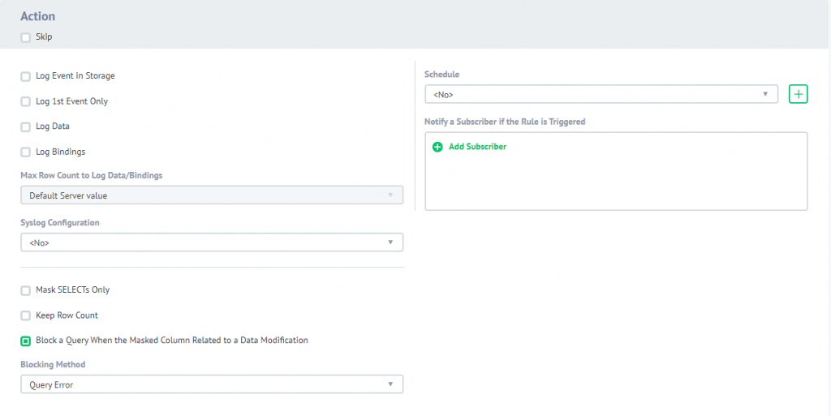Open the Default Server value combo box
The height and width of the screenshot is (416, 831).
click(x=203, y=195)
